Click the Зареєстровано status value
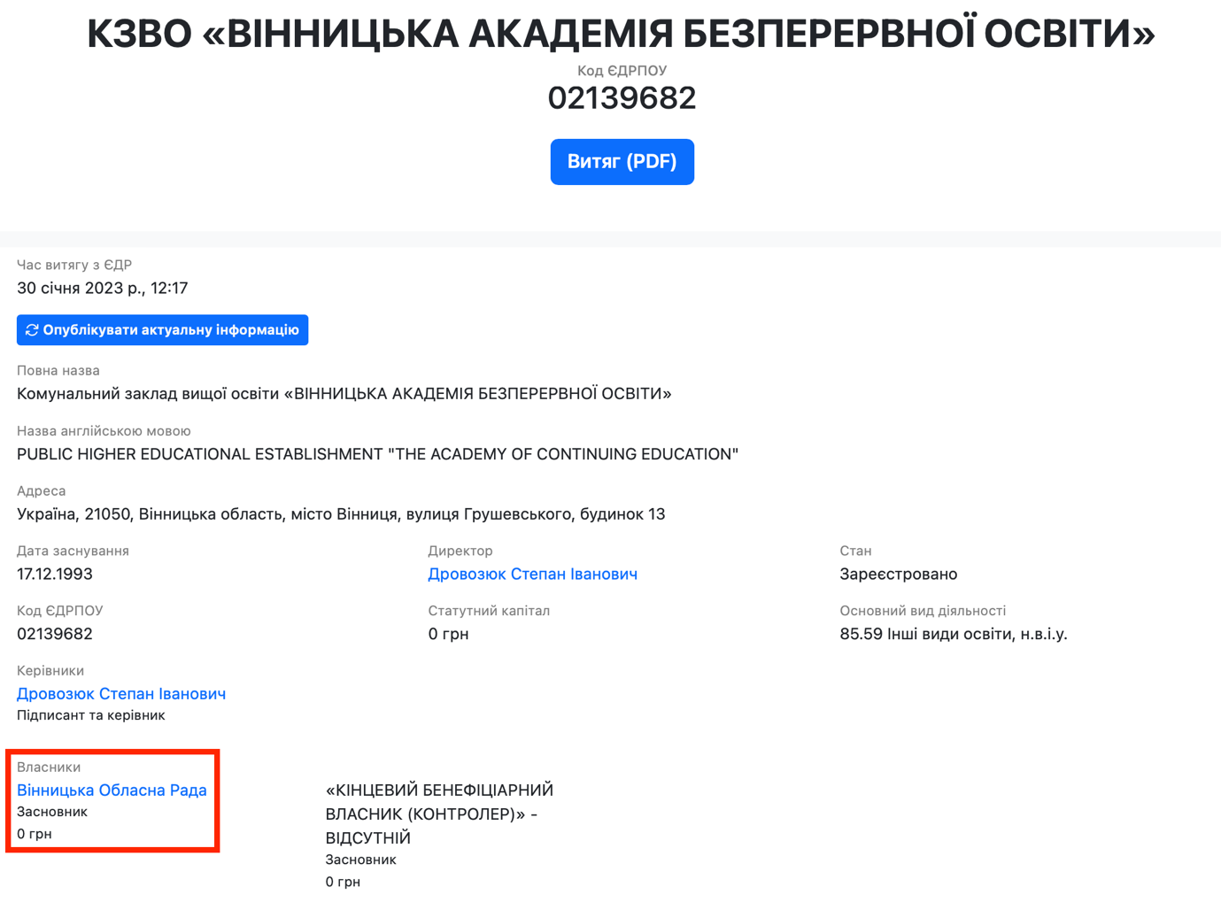The width and height of the screenshot is (1221, 910). click(898, 575)
